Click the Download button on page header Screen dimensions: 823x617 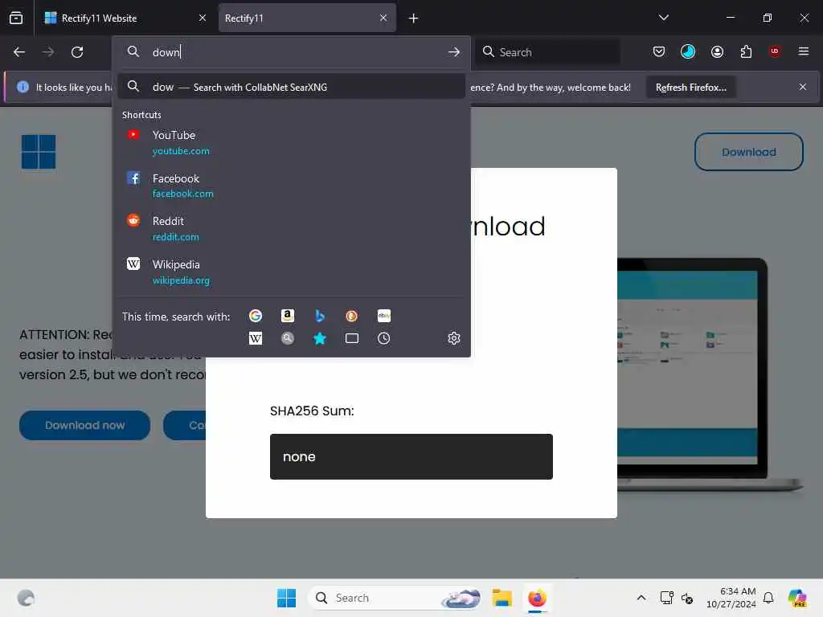click(748, 152)
